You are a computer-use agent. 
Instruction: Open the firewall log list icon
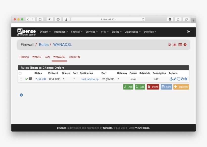pos(180,45)
